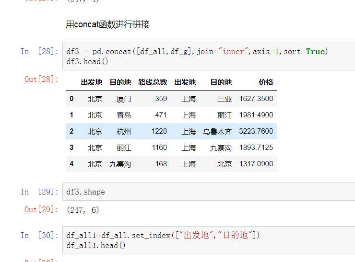Click the Out[29] prompt label
Image resolution: width=355 pixels, height=262 pixels.
click(41, 209)
